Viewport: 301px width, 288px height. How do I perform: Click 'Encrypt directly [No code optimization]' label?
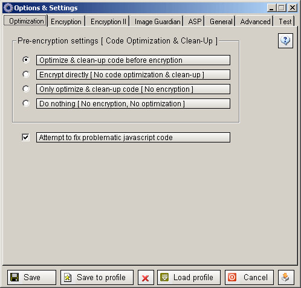click(133, 75)
